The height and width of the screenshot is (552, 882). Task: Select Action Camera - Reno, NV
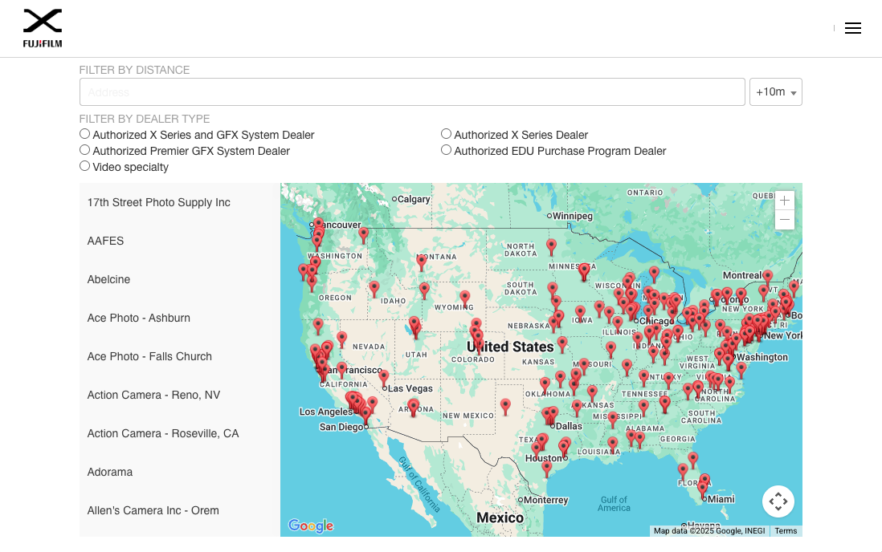point(153,395)
